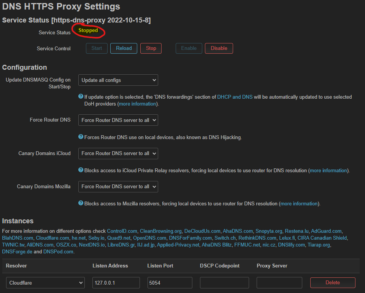The image size is (365, 293).
Task: Click the Start service button
Action: 97,48
